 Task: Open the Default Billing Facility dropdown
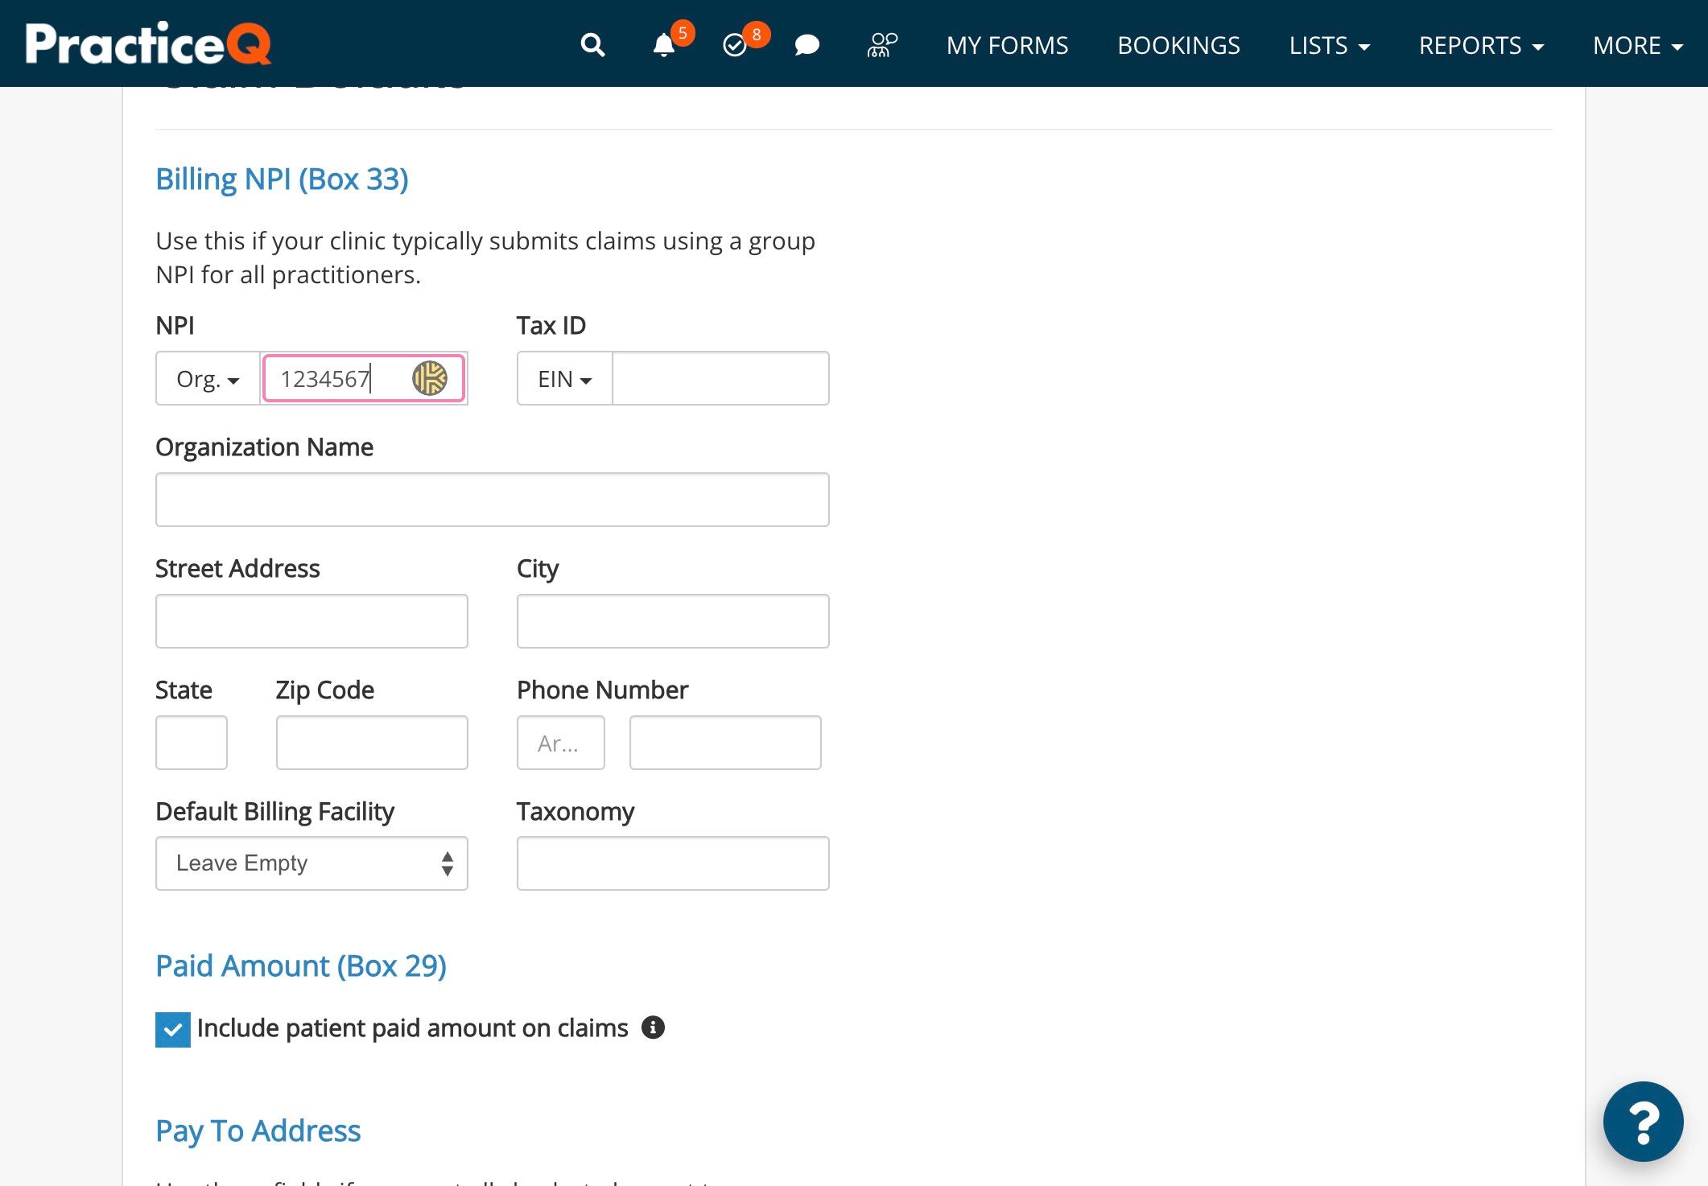pos(311,863)
